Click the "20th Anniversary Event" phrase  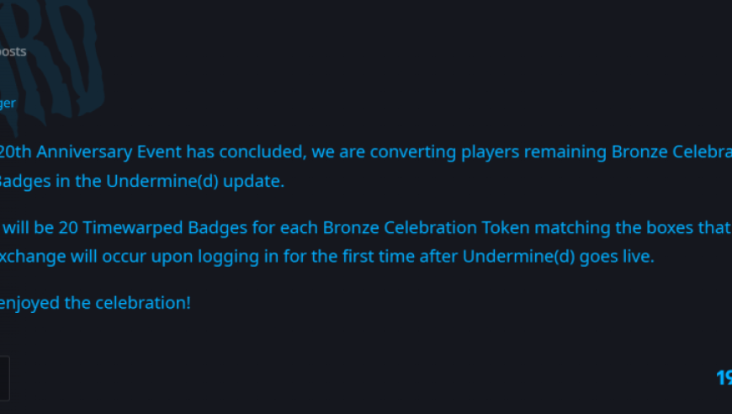(x=91, y=152)
